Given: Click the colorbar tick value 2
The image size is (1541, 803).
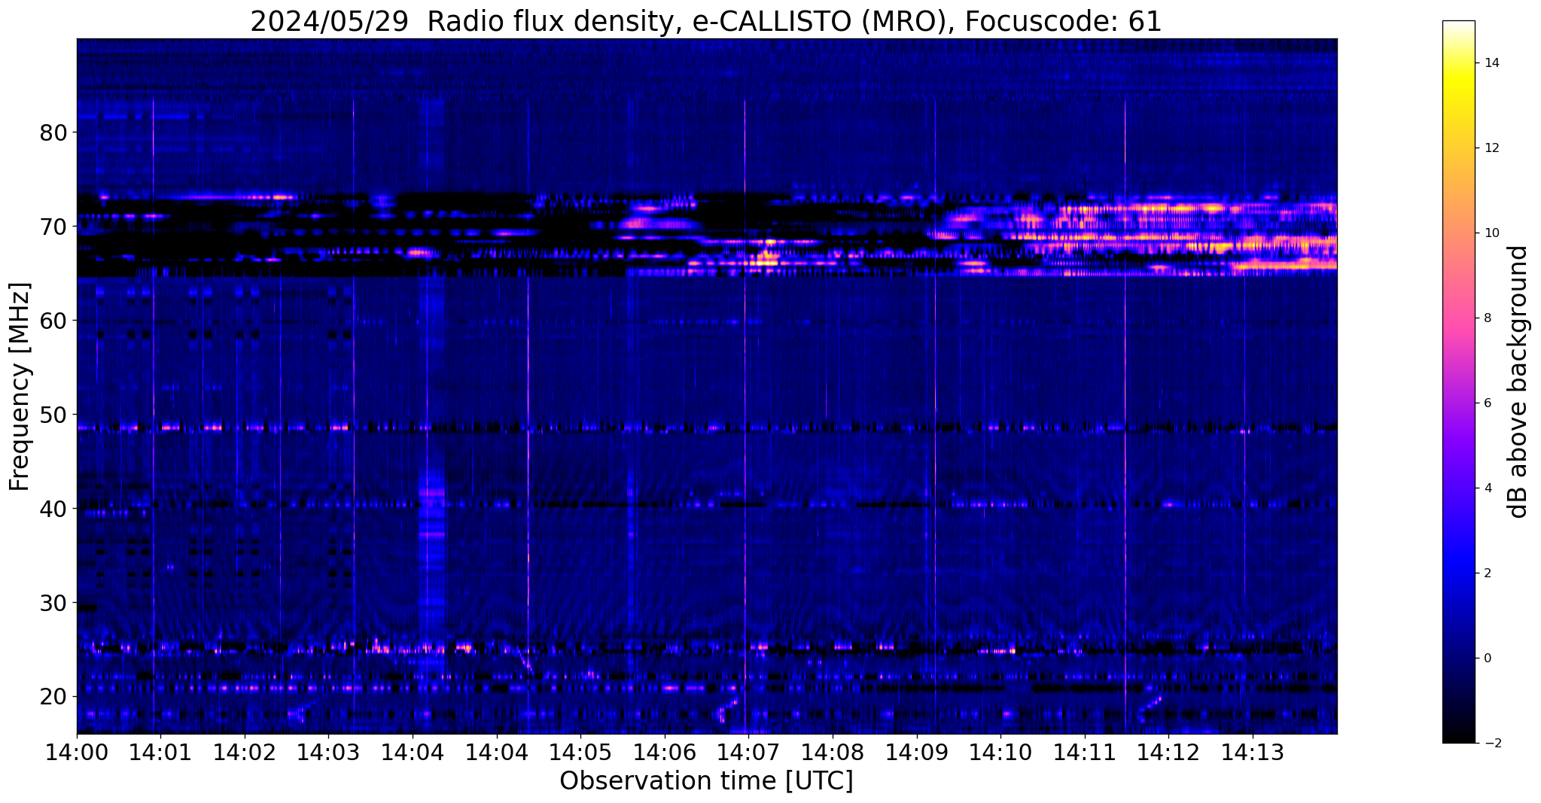Looking at the screenshot, I should pos(1486,573).
